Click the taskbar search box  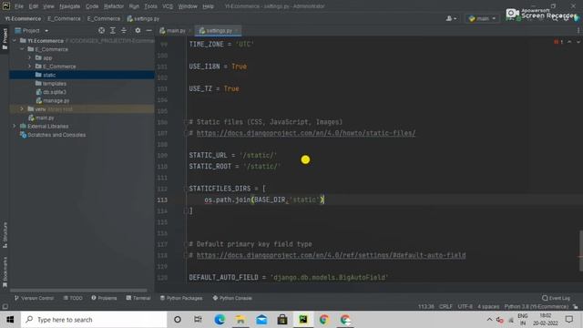tap(94, 320)
